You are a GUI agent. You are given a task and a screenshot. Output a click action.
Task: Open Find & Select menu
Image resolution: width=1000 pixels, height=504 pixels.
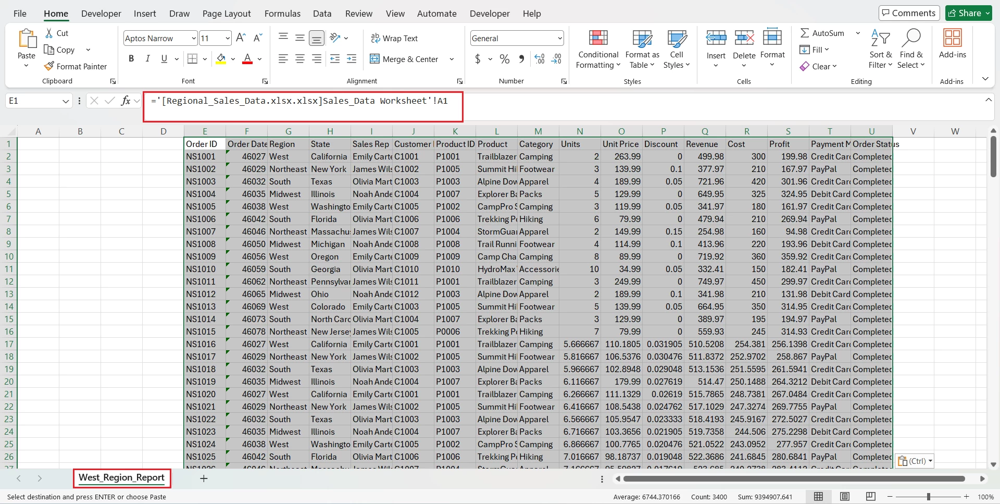(x=911, y=50)
